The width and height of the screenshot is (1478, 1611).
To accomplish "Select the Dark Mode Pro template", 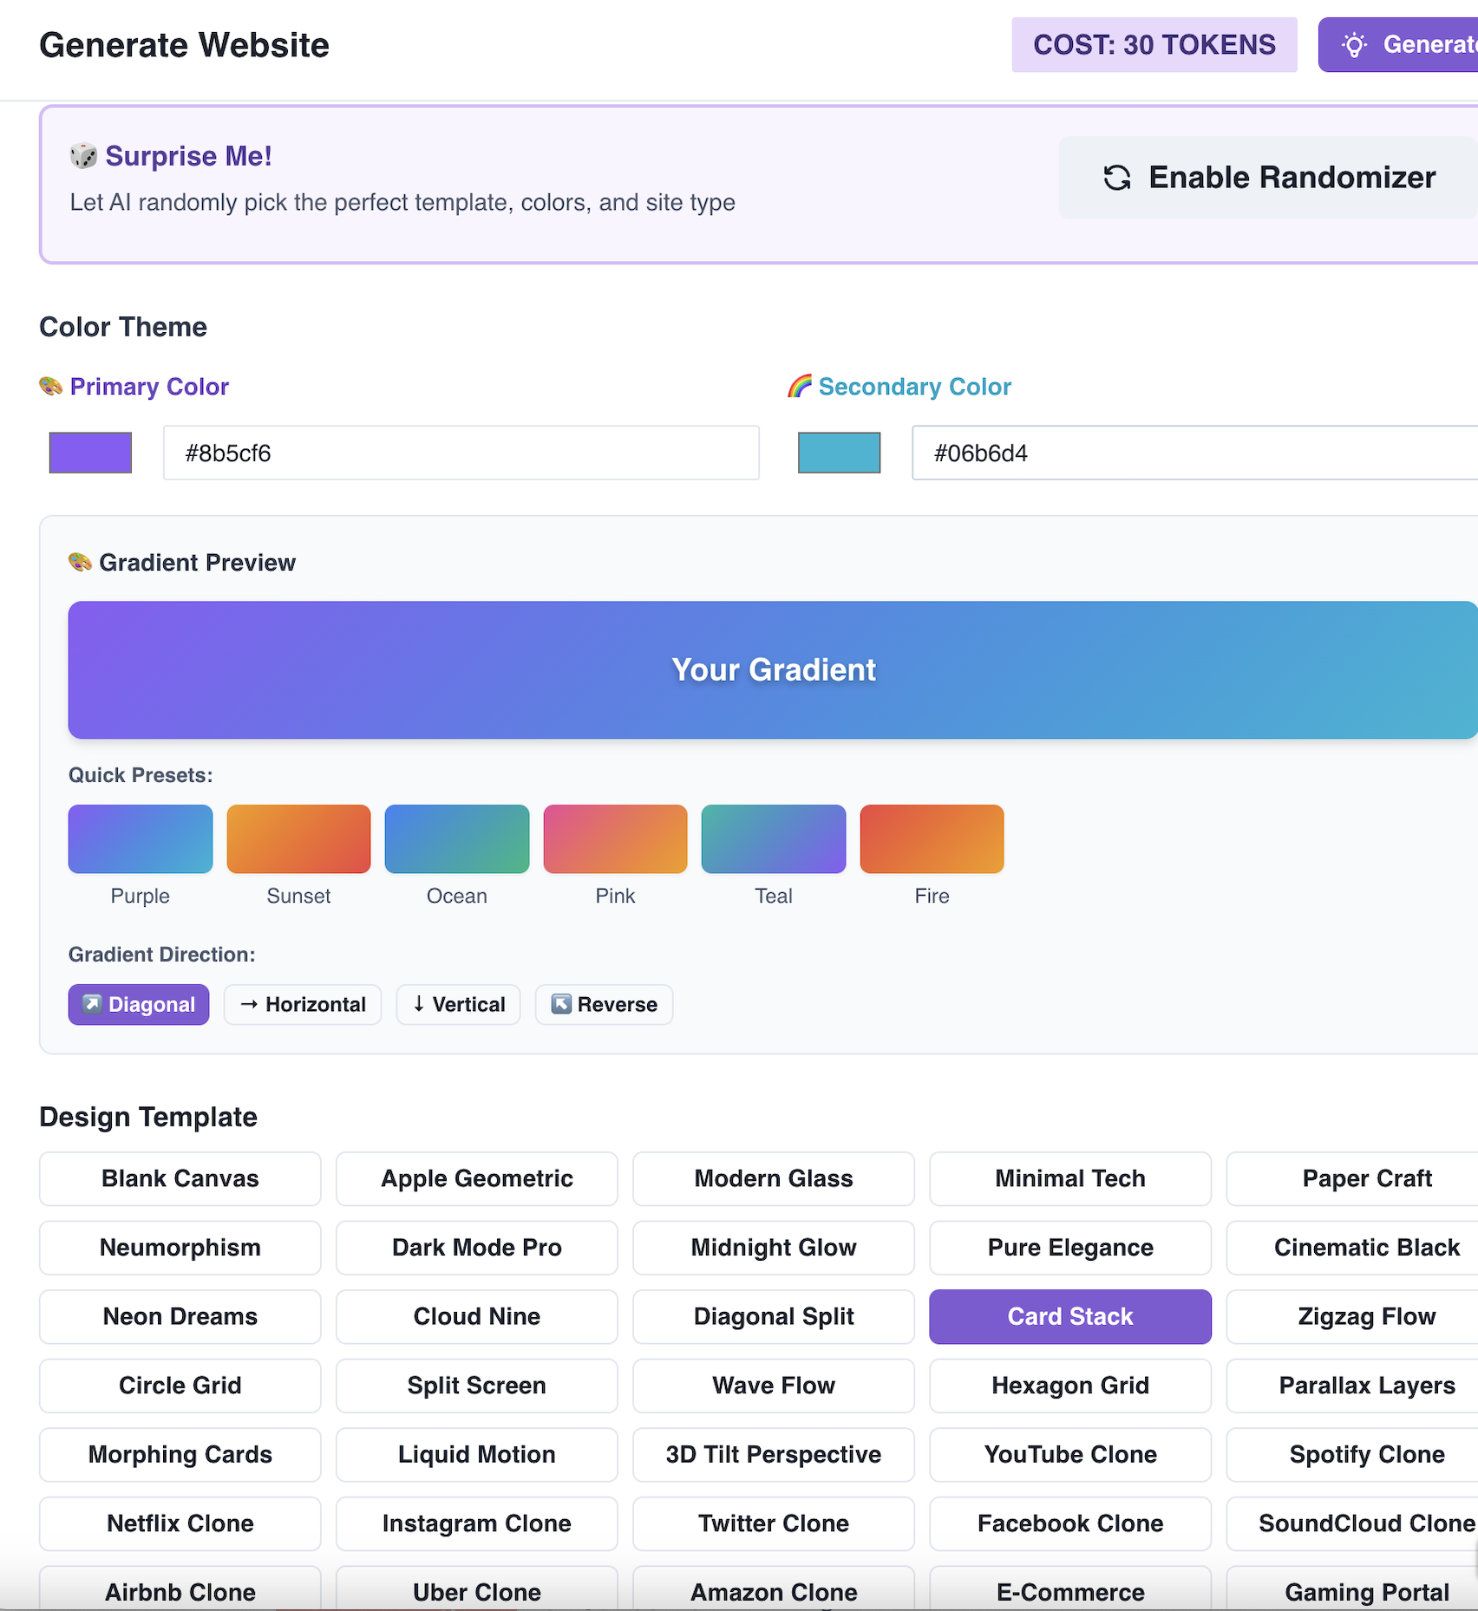I will [x=476, y=1247].
